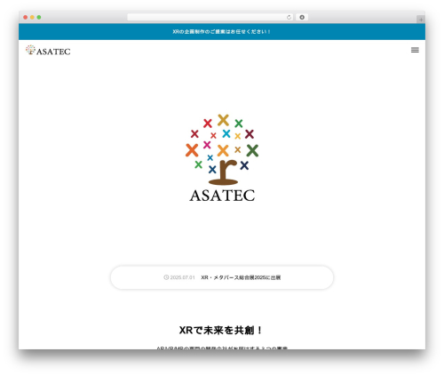Screen dimensions: 444x376
Task: Click the blue XR announcement banner text
Action: 222,31
